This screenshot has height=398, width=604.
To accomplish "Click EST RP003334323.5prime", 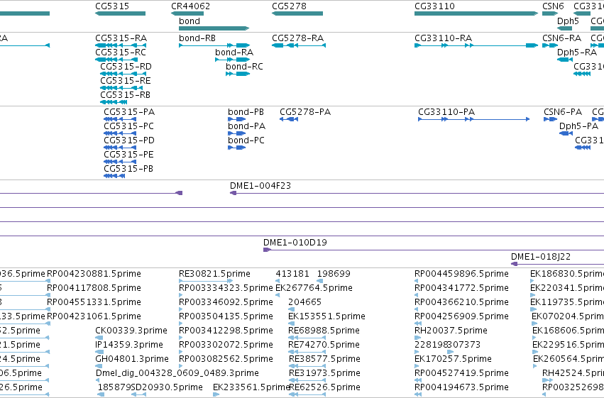I will point(226,288).
